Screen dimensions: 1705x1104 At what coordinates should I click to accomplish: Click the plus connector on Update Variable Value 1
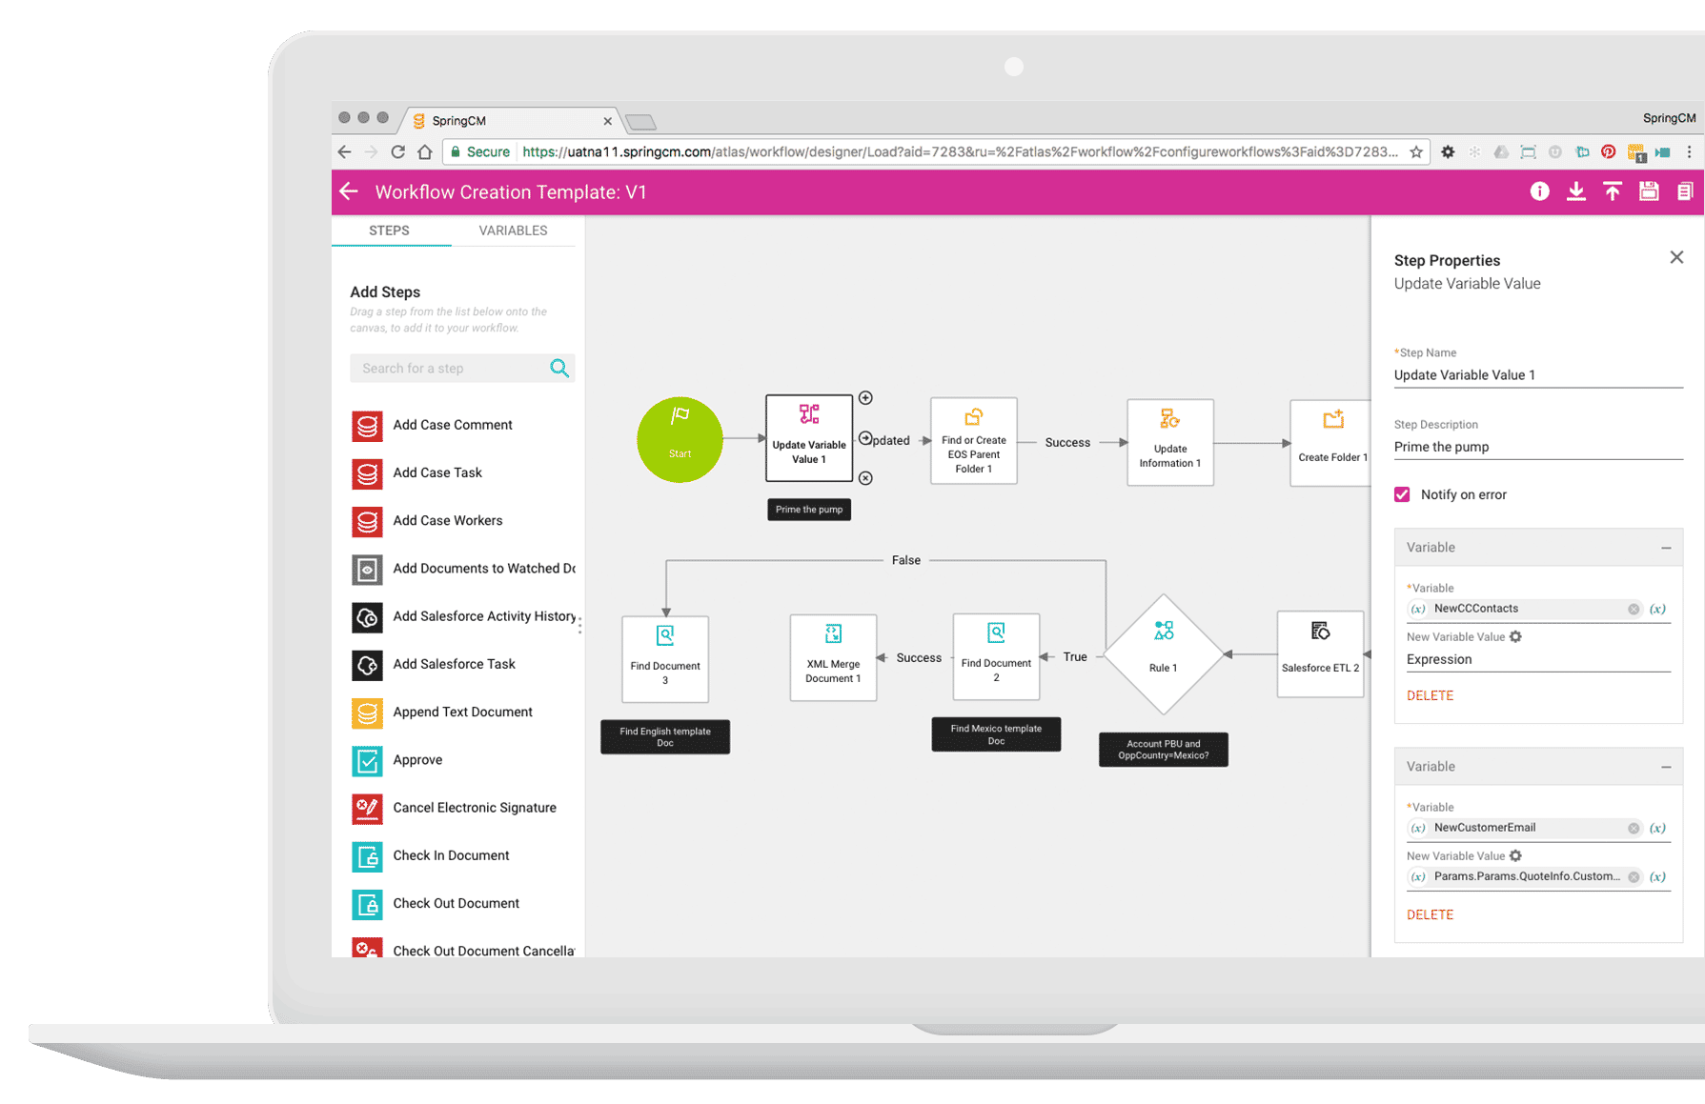865,398
